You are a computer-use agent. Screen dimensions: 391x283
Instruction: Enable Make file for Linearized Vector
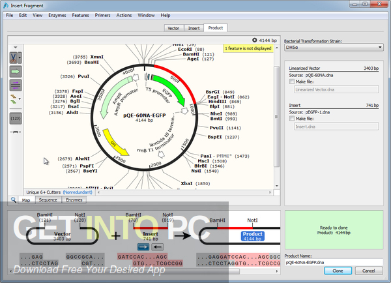coord(292,82)
